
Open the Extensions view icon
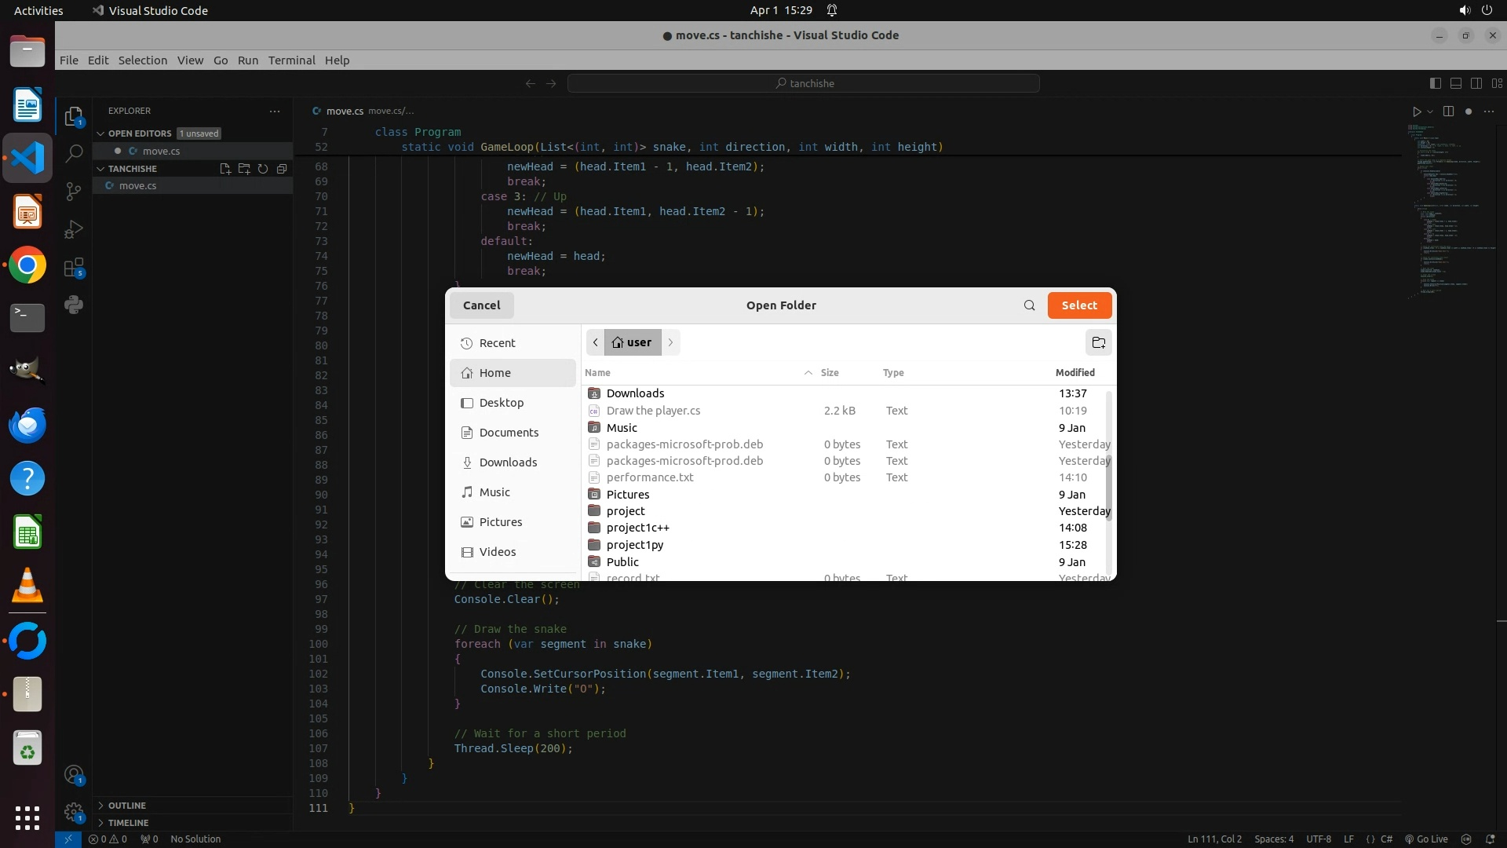[74, 268]
